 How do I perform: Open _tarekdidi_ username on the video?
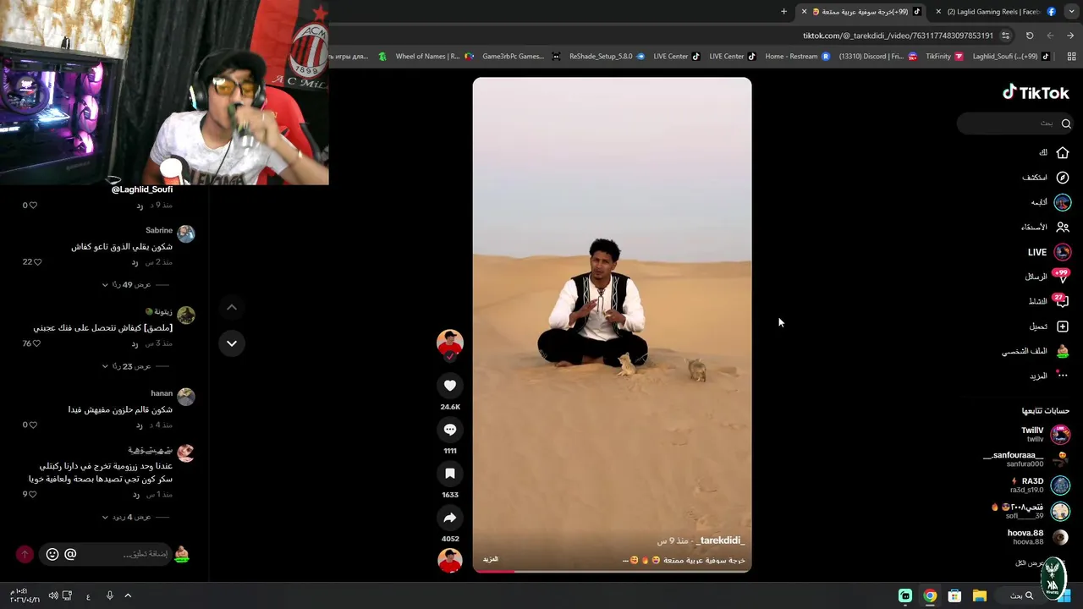click(722, 540)
